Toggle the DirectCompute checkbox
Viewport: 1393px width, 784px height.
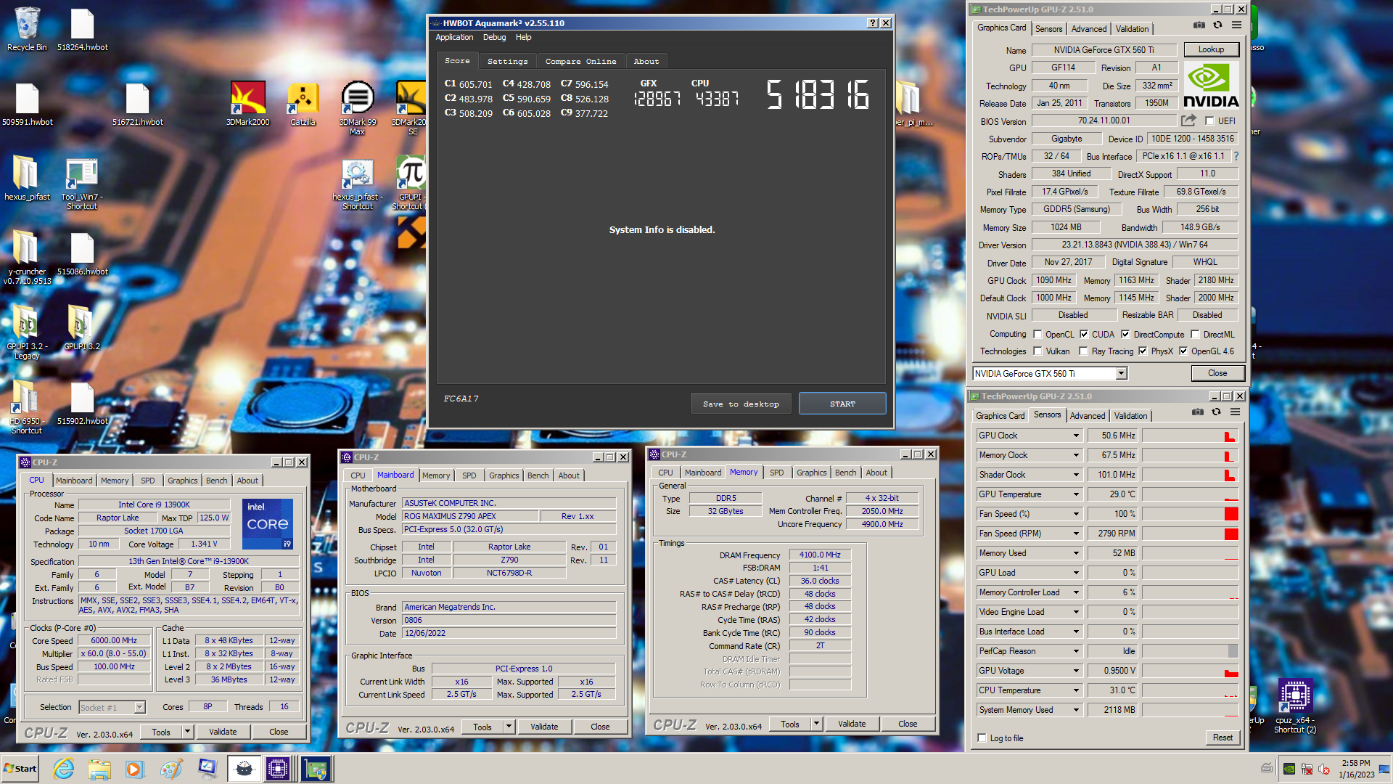[x=1125, y=335]
